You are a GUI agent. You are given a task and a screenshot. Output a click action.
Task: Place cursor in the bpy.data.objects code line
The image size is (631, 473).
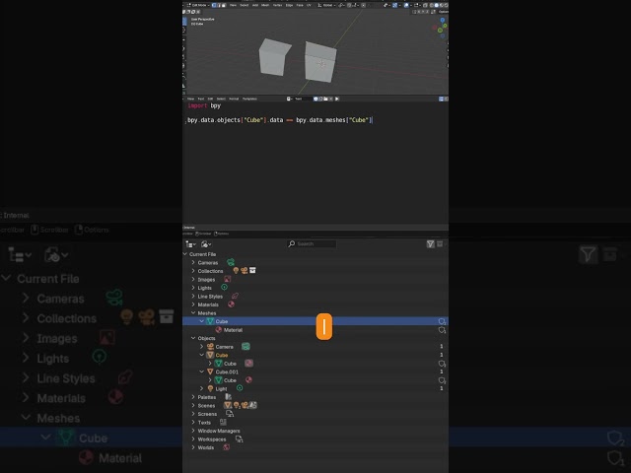pyautogui.click(x=280, y=120)
